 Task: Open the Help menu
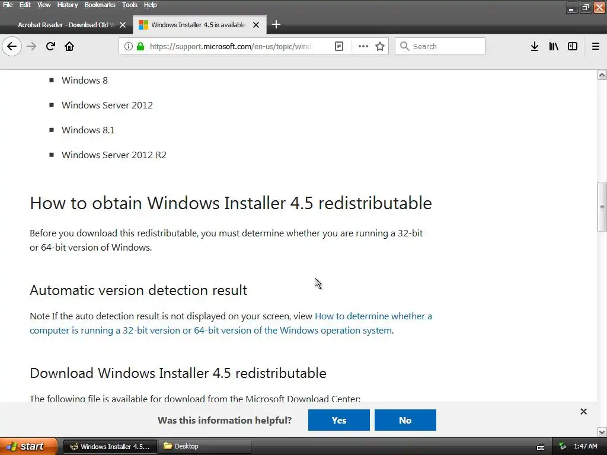pyautogui.click(x=150, y=5)
